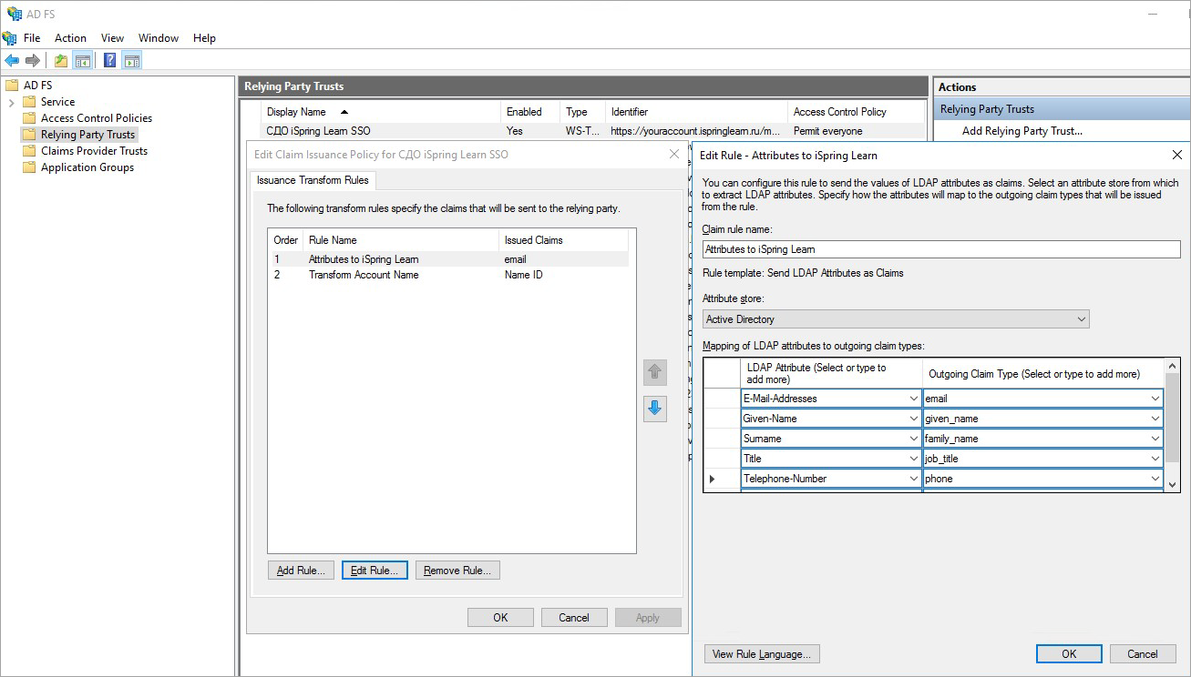Open the given_name outgoing claim dropdown
This screenshot has height=677, width=1191.
(1155, 419)
